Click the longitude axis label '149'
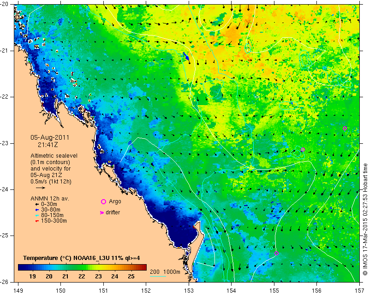This screenshot has height=295, width=369. pyautogui.click(x=18, y=291)
